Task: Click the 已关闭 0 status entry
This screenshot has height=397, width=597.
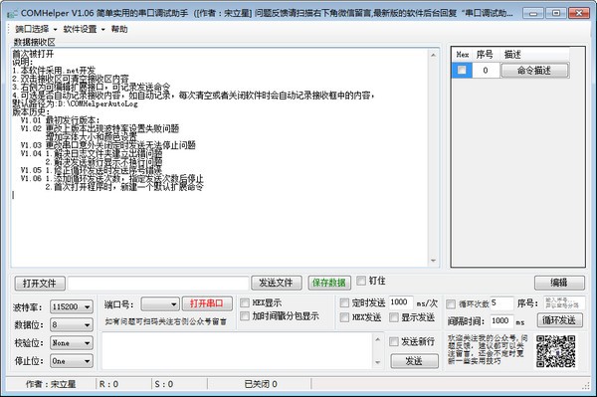Action: 261,384
